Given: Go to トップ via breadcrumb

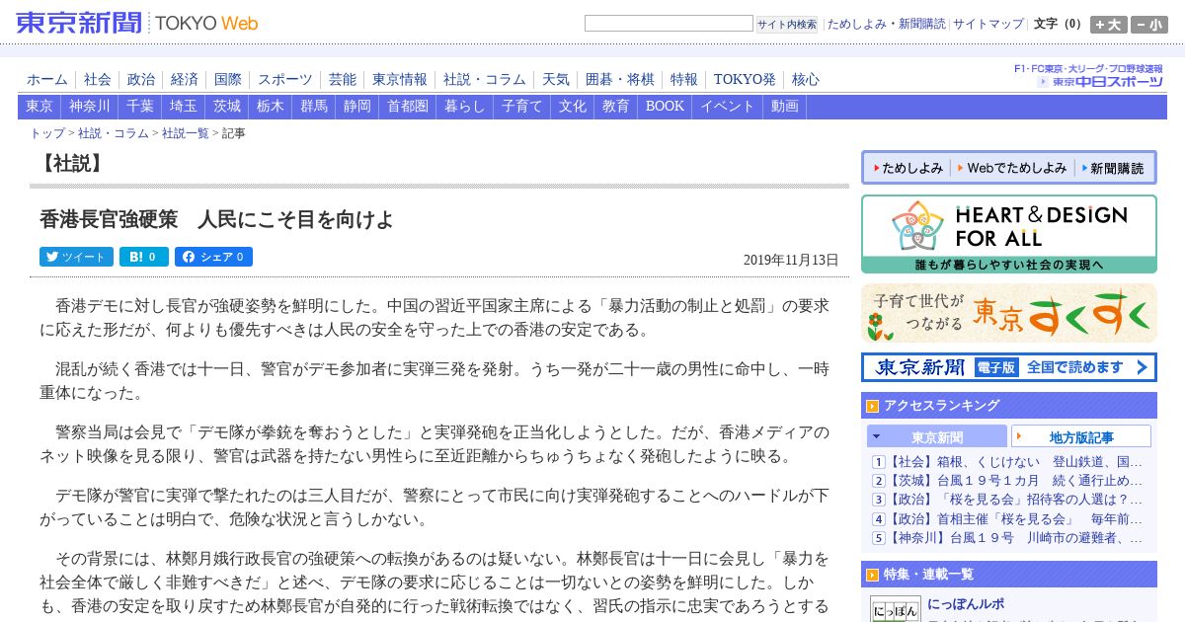Looking at the screenshot, I should coord(47,133).
